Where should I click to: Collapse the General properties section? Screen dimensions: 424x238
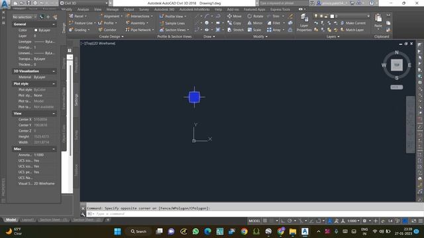(54, 24)
